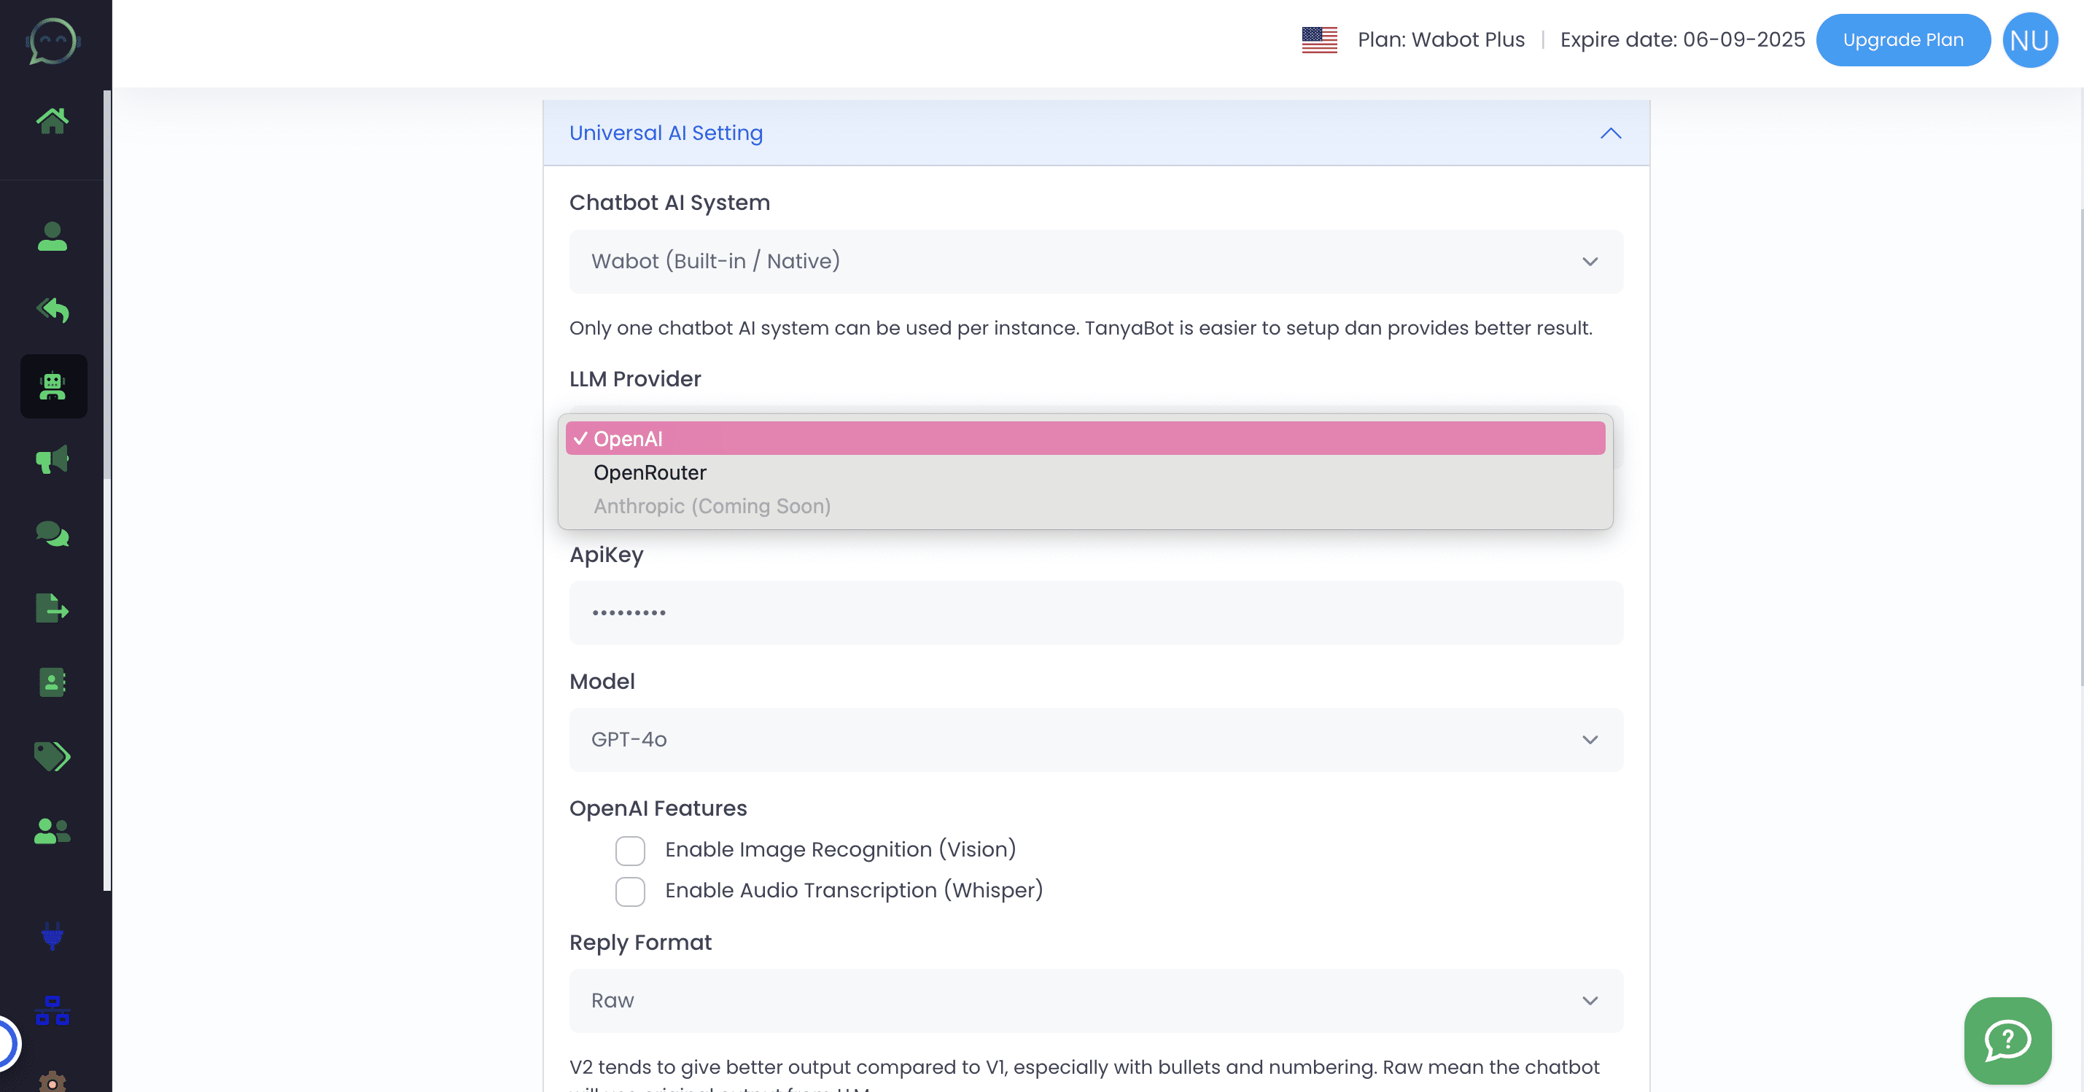Click the Upgrade Plan button
The width and height of the screenshot is (2084, 1092).
click(1902, 39)
